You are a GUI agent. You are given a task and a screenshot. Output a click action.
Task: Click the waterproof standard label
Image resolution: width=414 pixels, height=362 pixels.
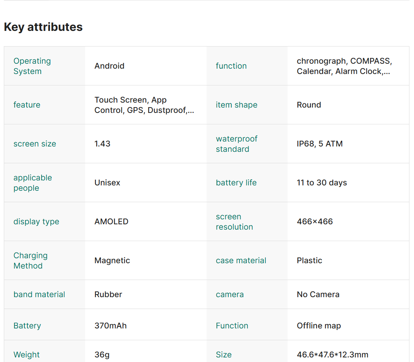click(236, 144)
